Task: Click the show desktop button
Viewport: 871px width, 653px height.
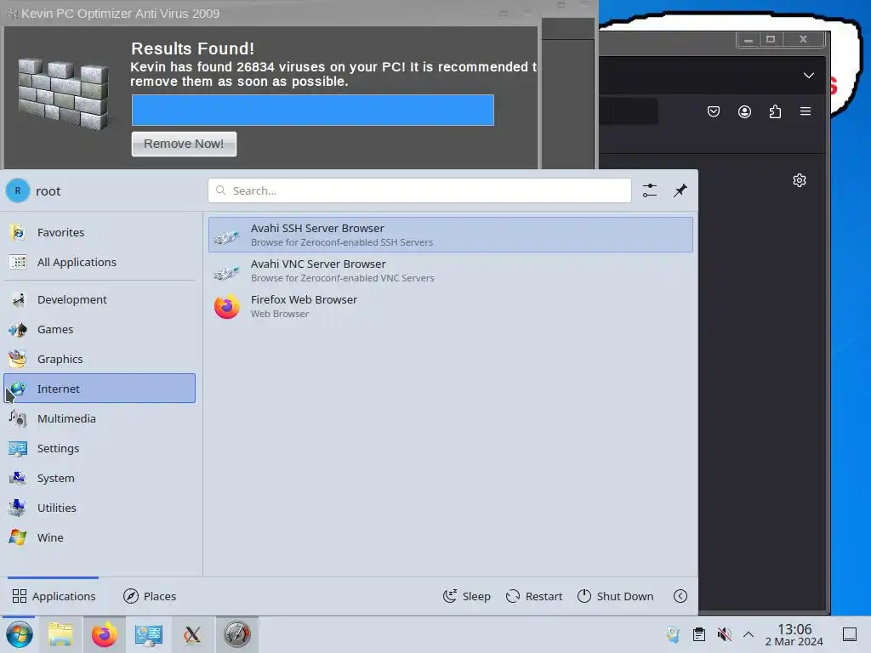Action: pos(850,634)
